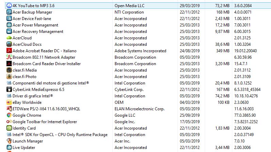Select the Identity Card name
The height and width of the screenshot is (152, 271).
24,128
